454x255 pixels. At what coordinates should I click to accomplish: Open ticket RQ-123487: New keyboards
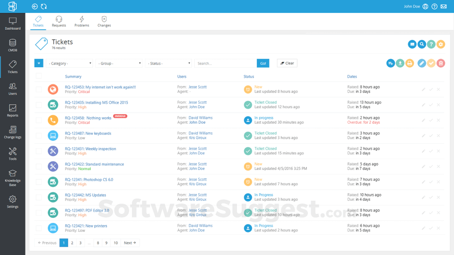[88, 133]
